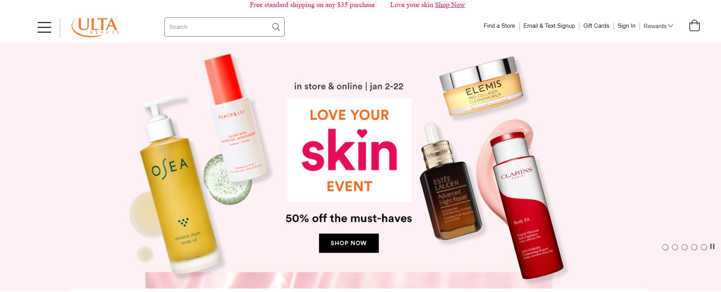721x292 pixels.
Task: Select the second carousel slide dot
Action: pos(675,247)
